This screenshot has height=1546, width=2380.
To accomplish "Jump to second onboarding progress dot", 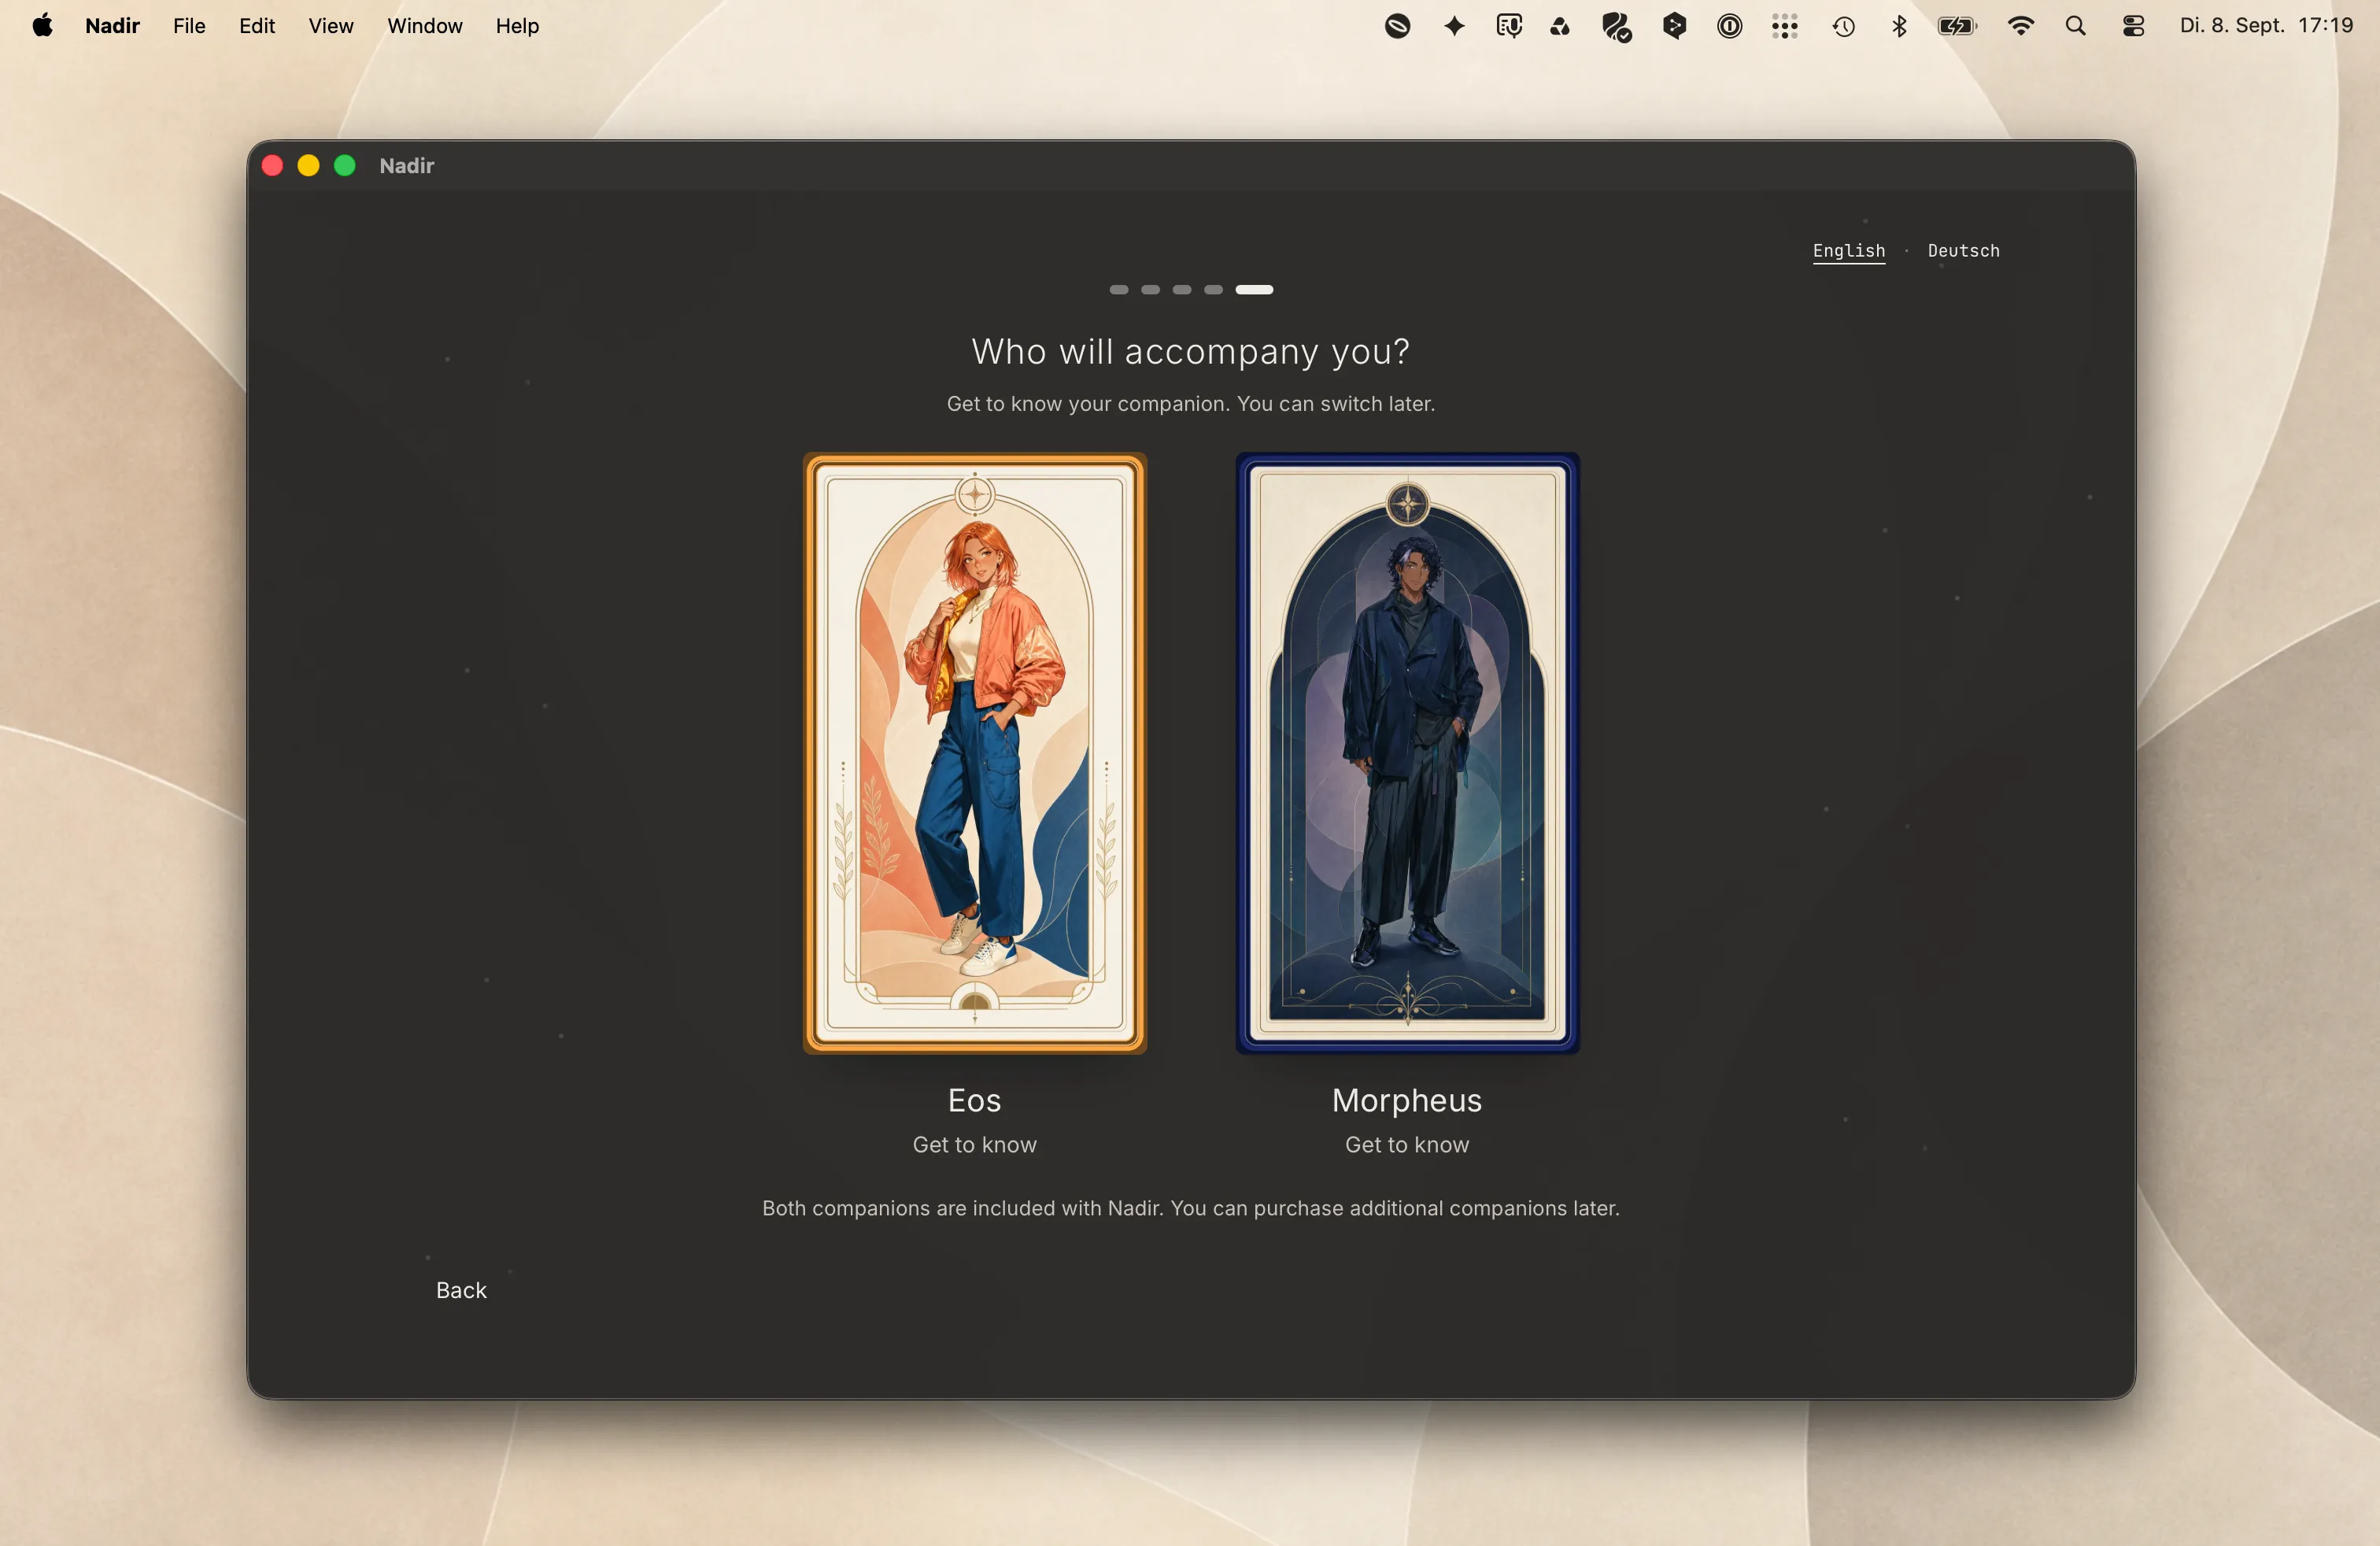I will tap(1151, 290).
